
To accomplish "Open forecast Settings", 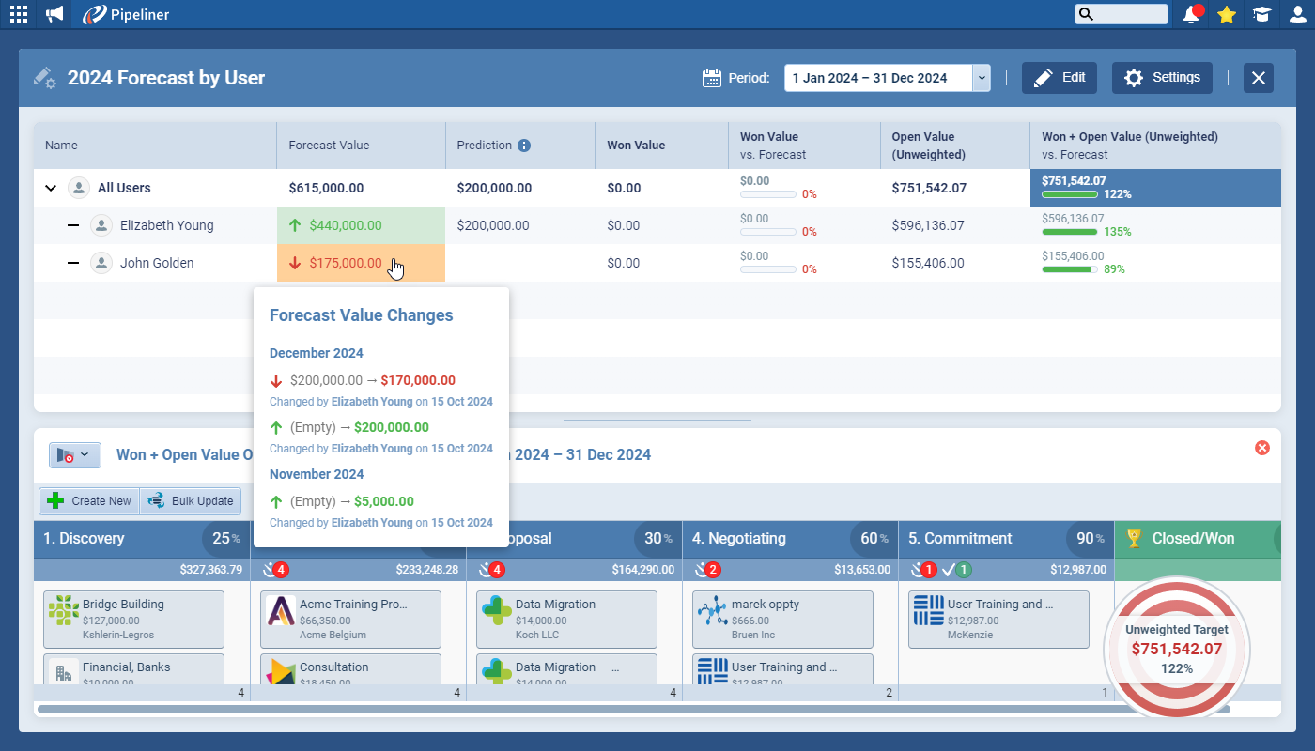I will click(1162, 78).
